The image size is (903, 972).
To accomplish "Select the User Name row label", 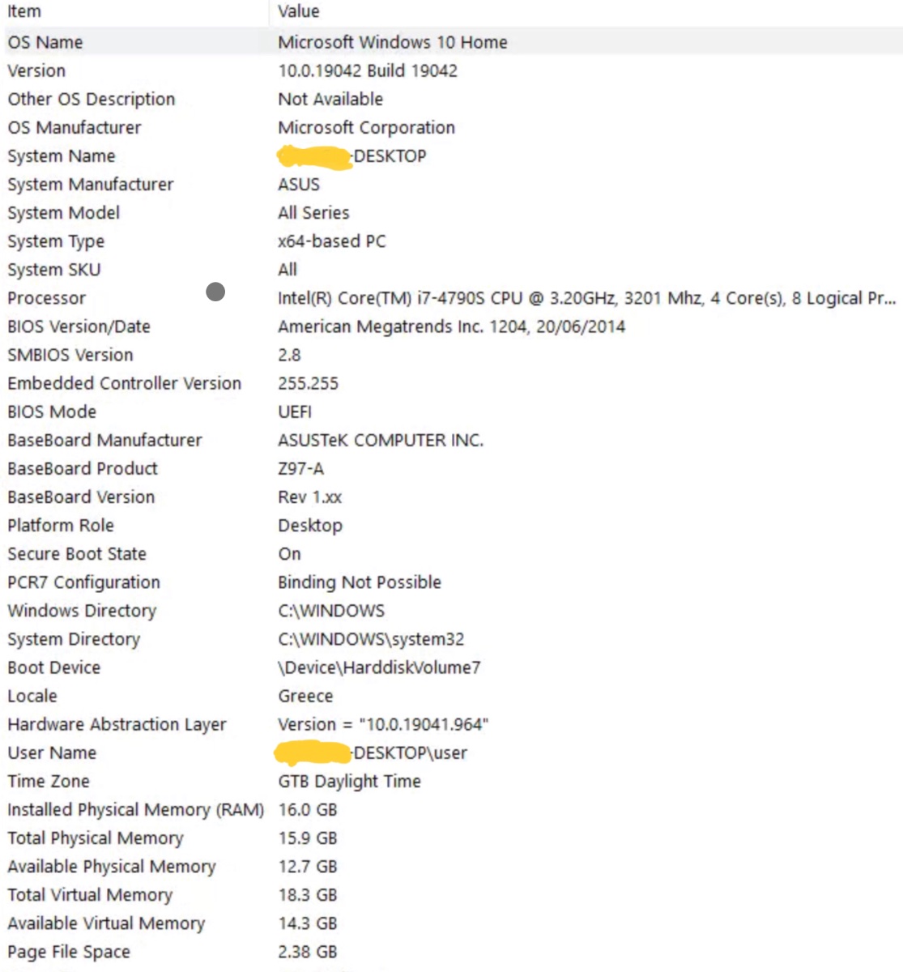I will tap(52, 752).
